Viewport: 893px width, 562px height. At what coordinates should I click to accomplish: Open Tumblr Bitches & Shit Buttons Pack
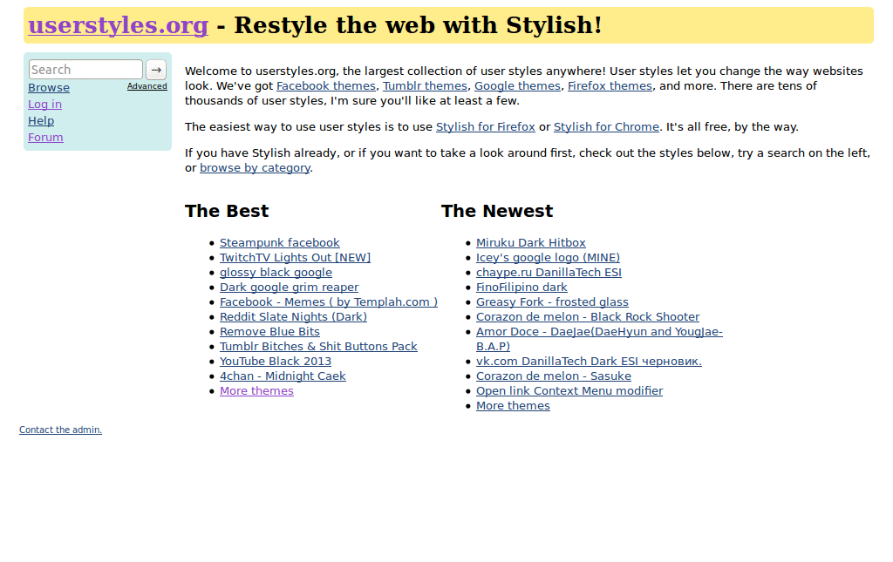[x=318, y=347]
